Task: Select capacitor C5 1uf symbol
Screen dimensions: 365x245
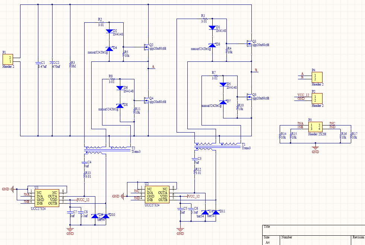Action: [180, 209]
